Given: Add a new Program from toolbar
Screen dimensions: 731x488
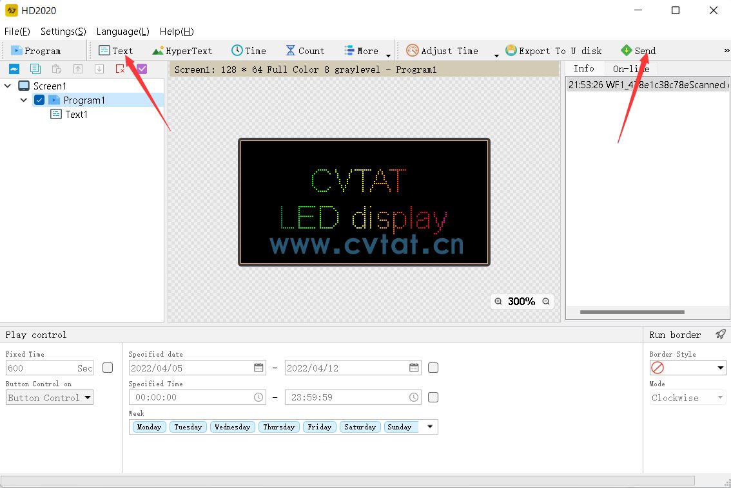Looking at the screenshot, I should click(36, 51).
